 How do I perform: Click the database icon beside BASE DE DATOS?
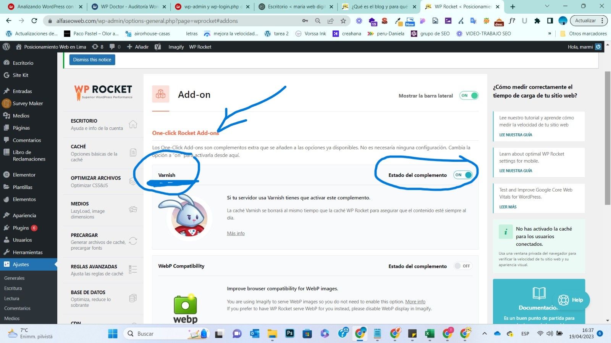pos(133,298)
